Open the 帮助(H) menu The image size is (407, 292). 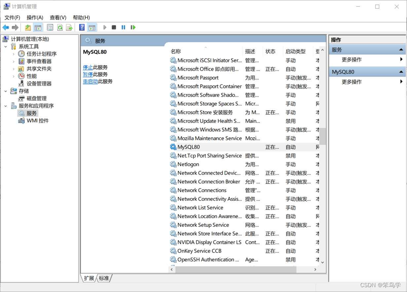81,17
